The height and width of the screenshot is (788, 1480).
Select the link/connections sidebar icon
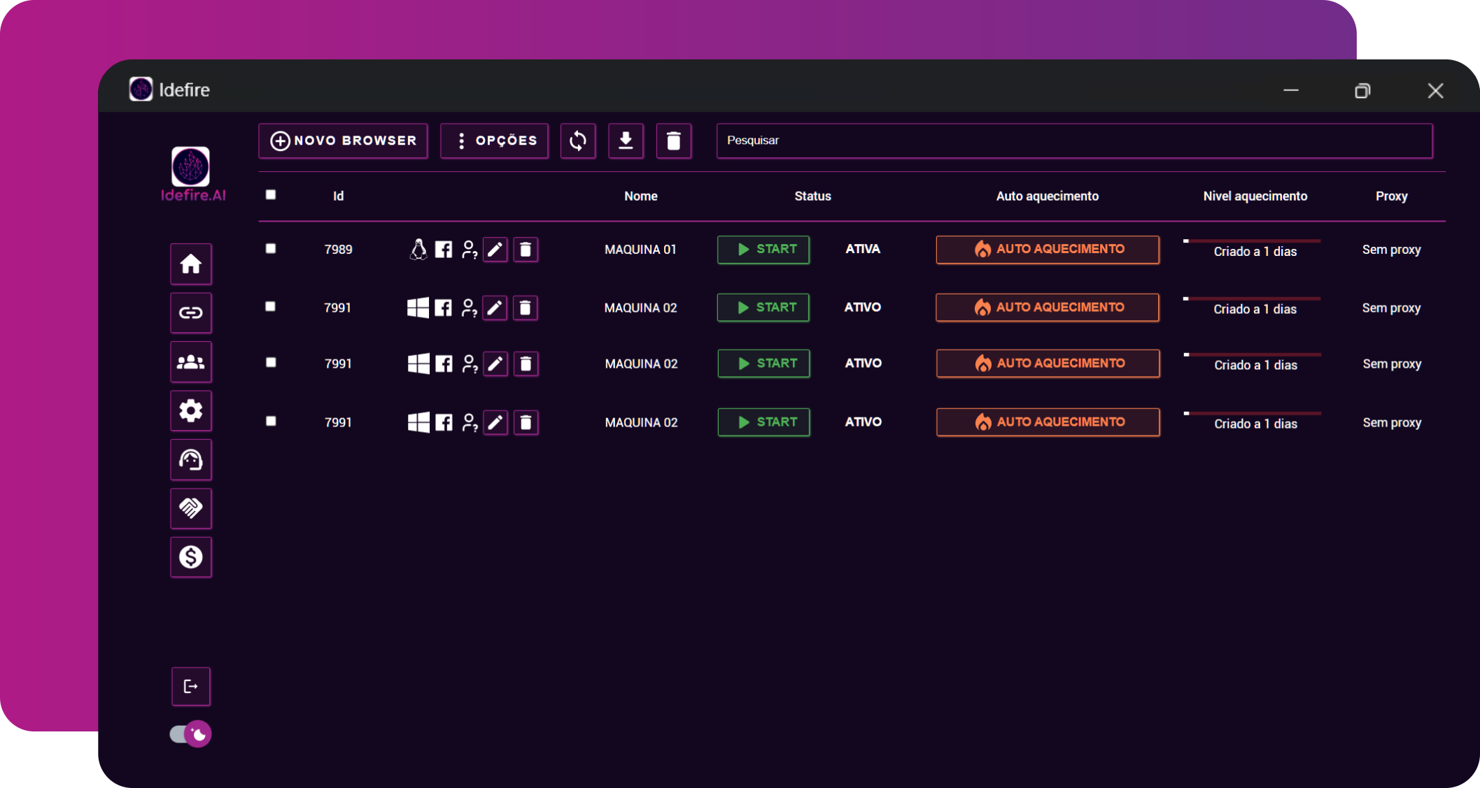click(191, 313)
